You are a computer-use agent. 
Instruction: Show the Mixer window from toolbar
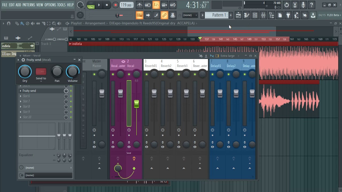tap(263, 15)
